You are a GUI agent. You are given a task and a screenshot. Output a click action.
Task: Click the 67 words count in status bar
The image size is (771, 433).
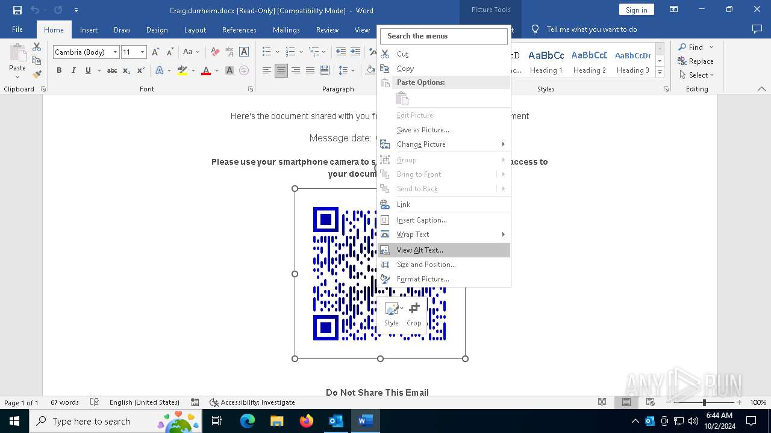click(x=64, y=402)
